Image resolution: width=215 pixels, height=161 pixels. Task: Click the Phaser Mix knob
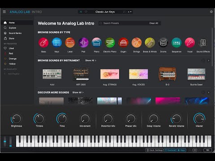point(131,119)
